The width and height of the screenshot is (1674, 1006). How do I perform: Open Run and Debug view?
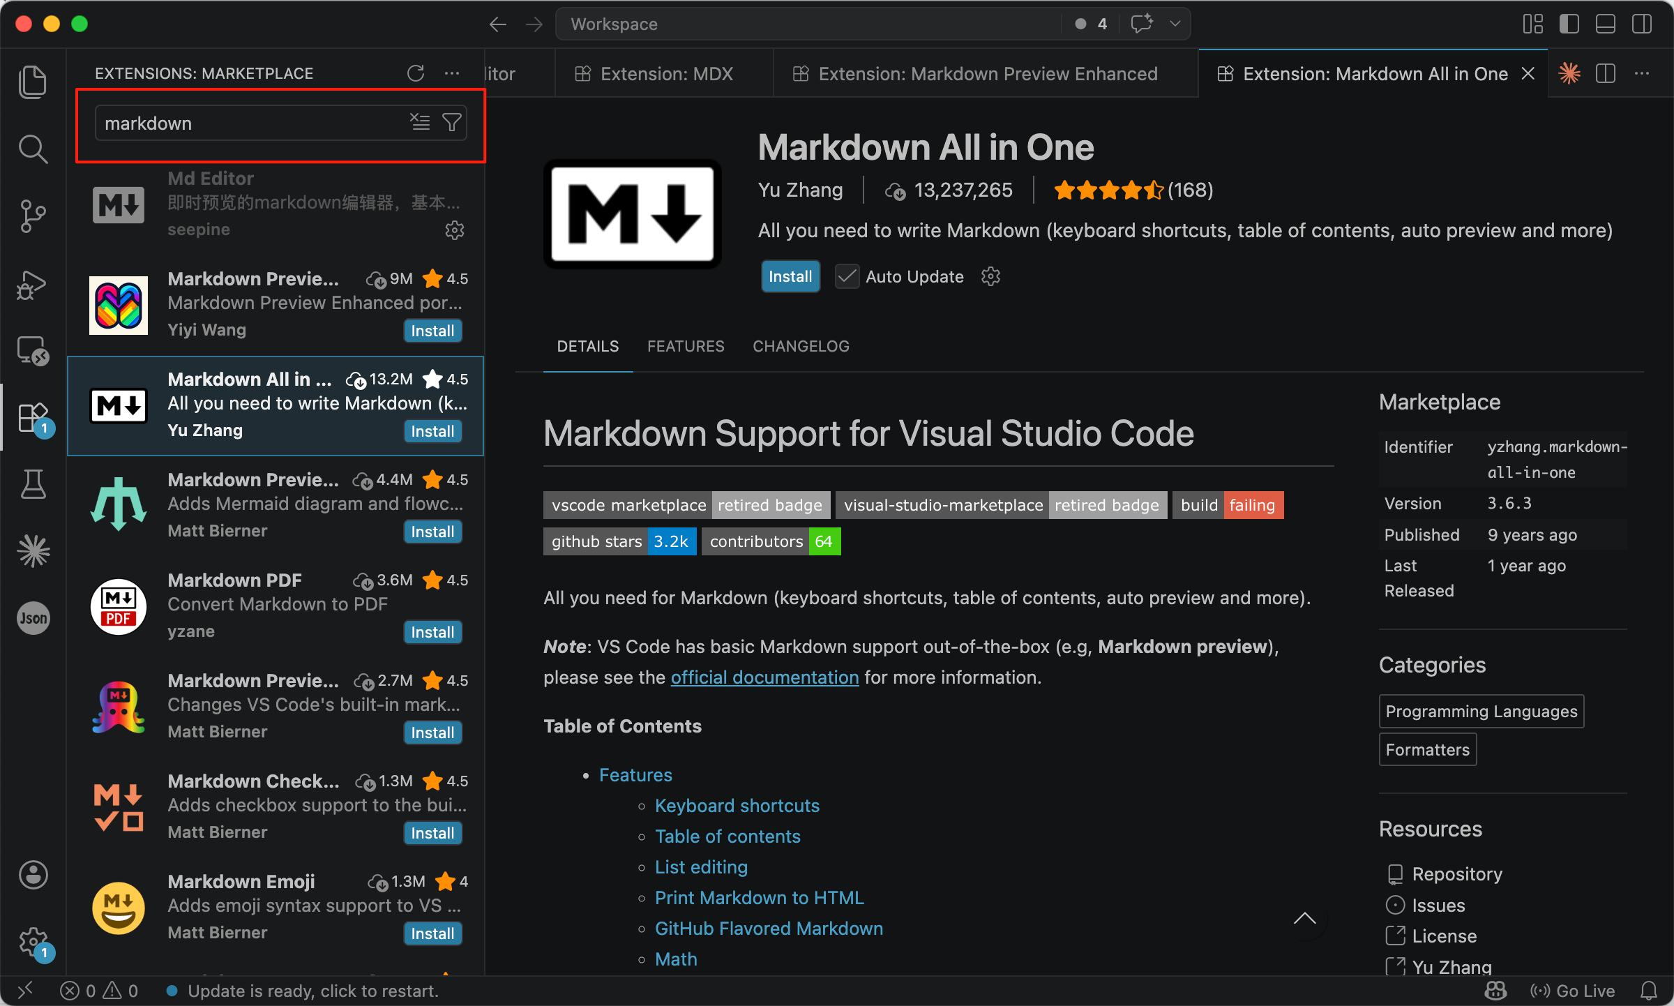[x=32, y=285]
